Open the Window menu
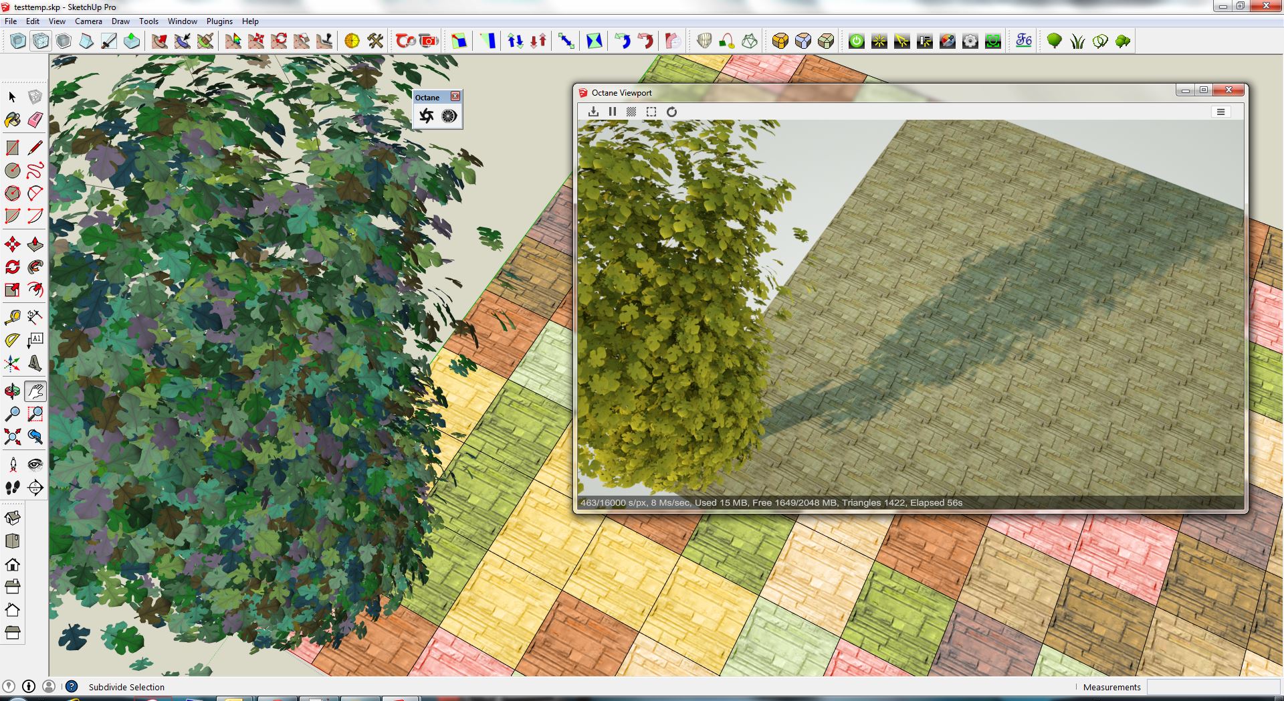1284x701 pixels. tap(182, 21)
